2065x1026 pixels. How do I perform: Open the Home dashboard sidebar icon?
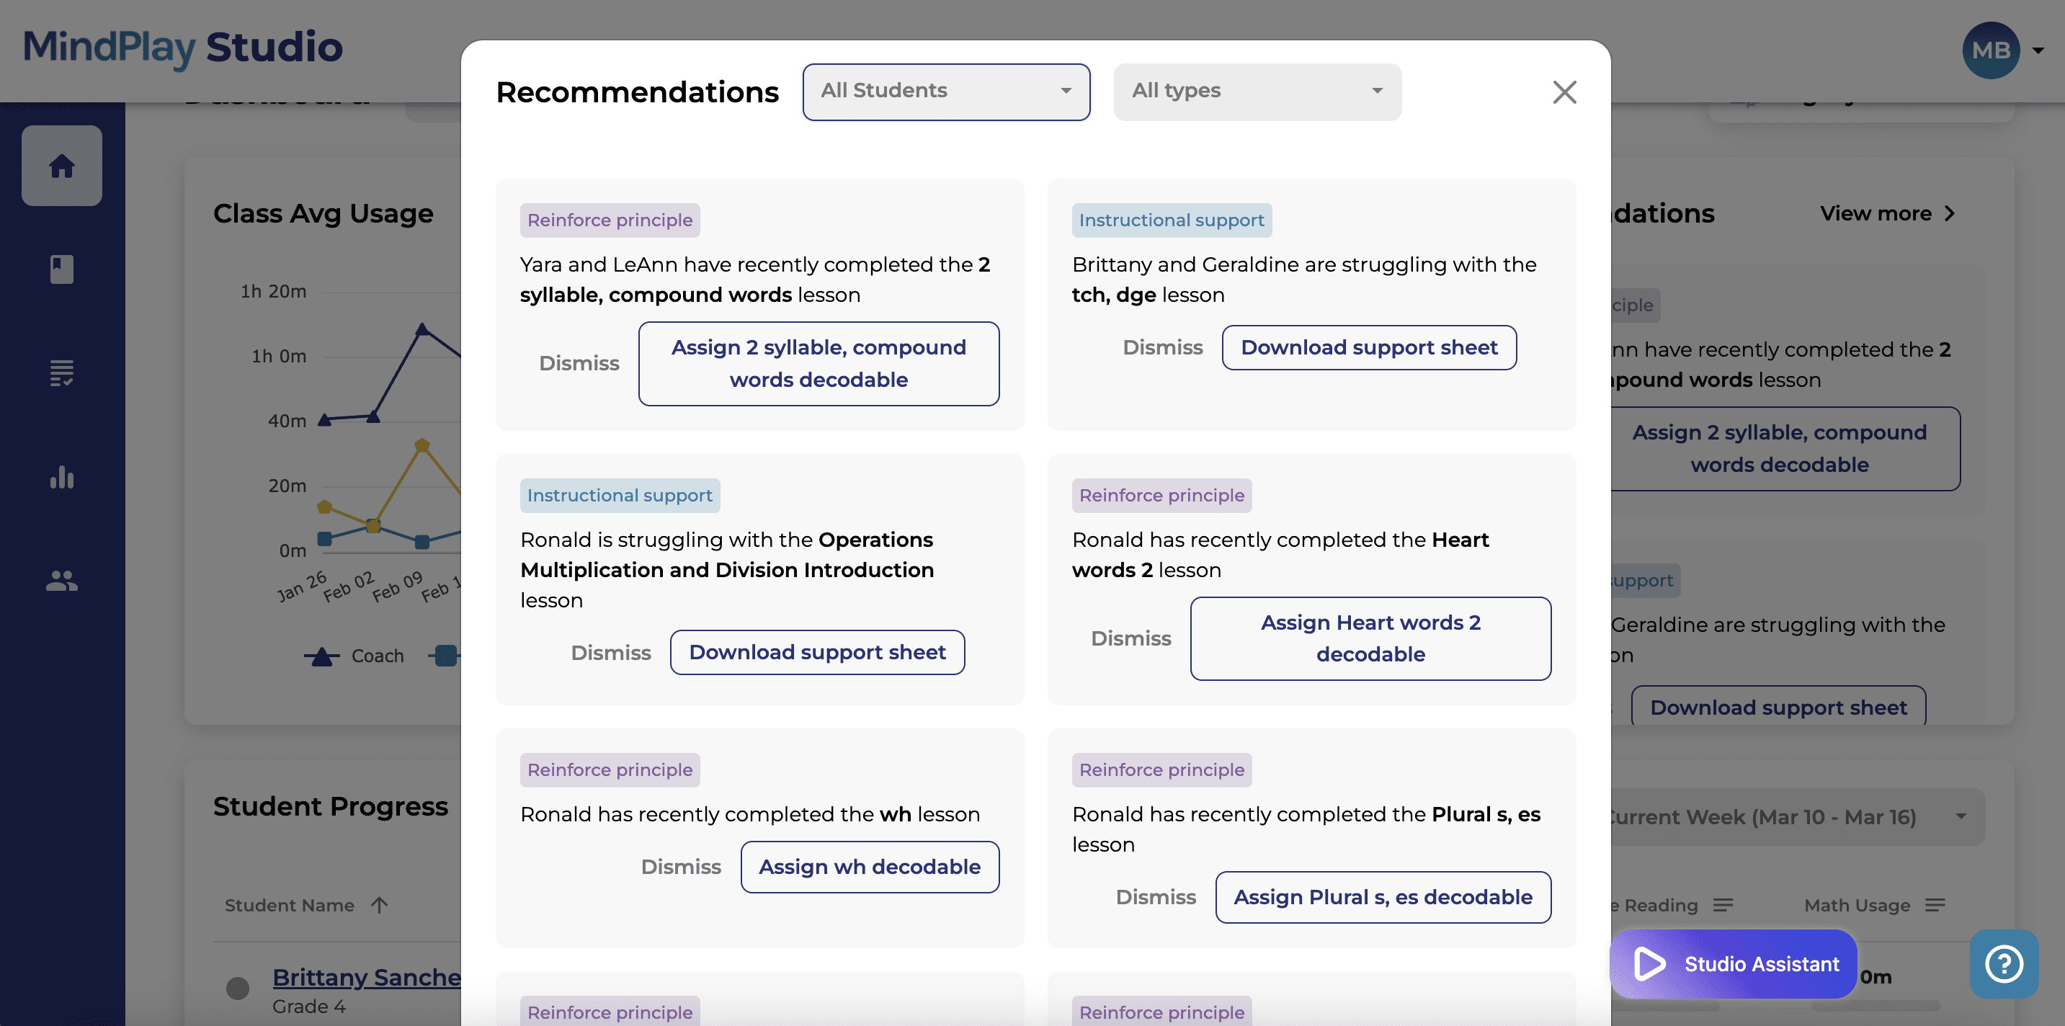[62, 166]
